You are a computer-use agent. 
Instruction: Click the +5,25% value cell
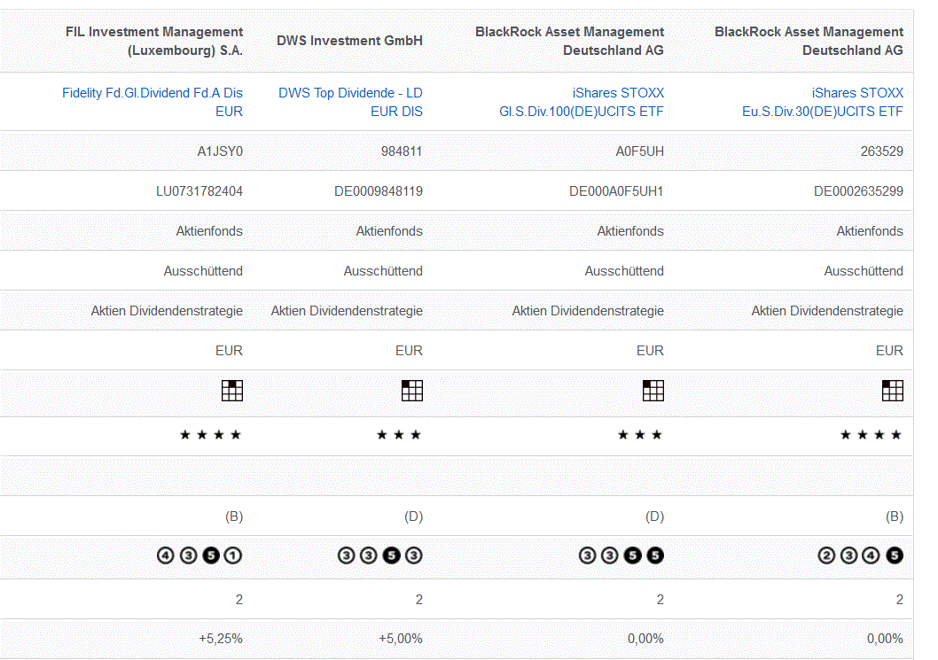[222, 639]
